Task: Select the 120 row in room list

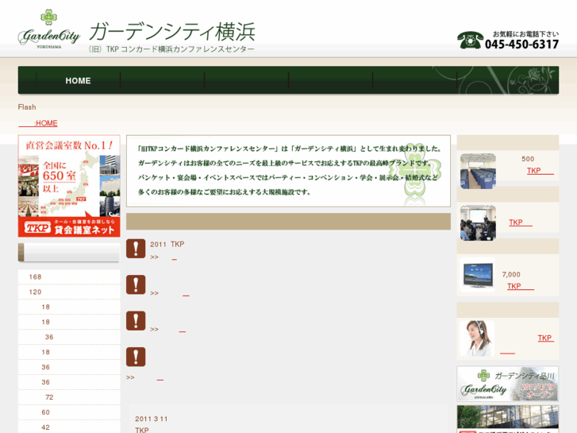Action: tap(69, 292)
